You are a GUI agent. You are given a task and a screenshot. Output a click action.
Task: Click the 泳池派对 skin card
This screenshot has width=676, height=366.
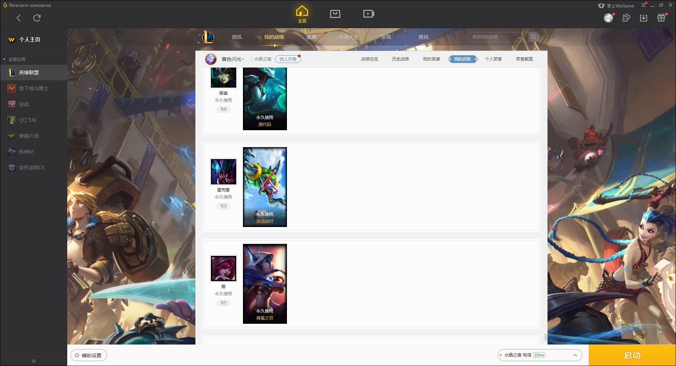[265, 187]
